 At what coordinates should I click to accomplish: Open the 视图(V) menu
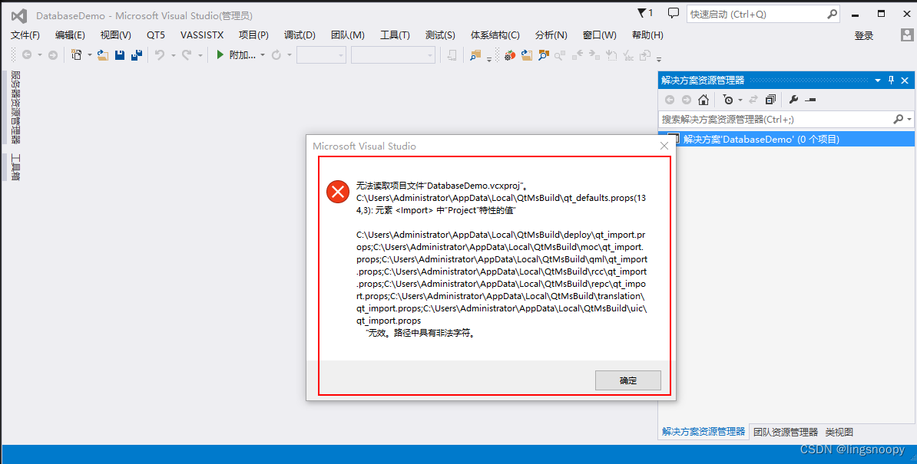[115, 35]
